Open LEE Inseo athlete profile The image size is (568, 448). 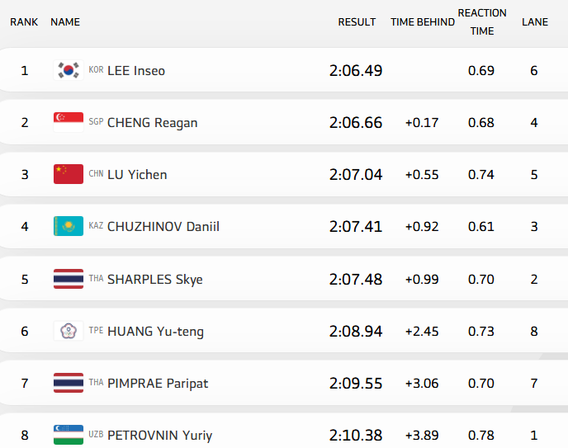tap(136, 71)
